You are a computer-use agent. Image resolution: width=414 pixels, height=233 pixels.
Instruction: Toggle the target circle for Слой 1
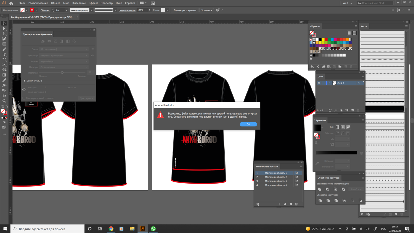359,83
